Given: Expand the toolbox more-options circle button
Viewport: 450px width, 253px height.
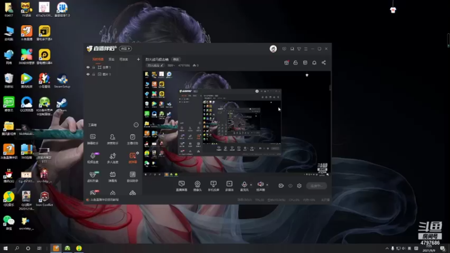Looking at the screenshot, I should pos(136,125).
